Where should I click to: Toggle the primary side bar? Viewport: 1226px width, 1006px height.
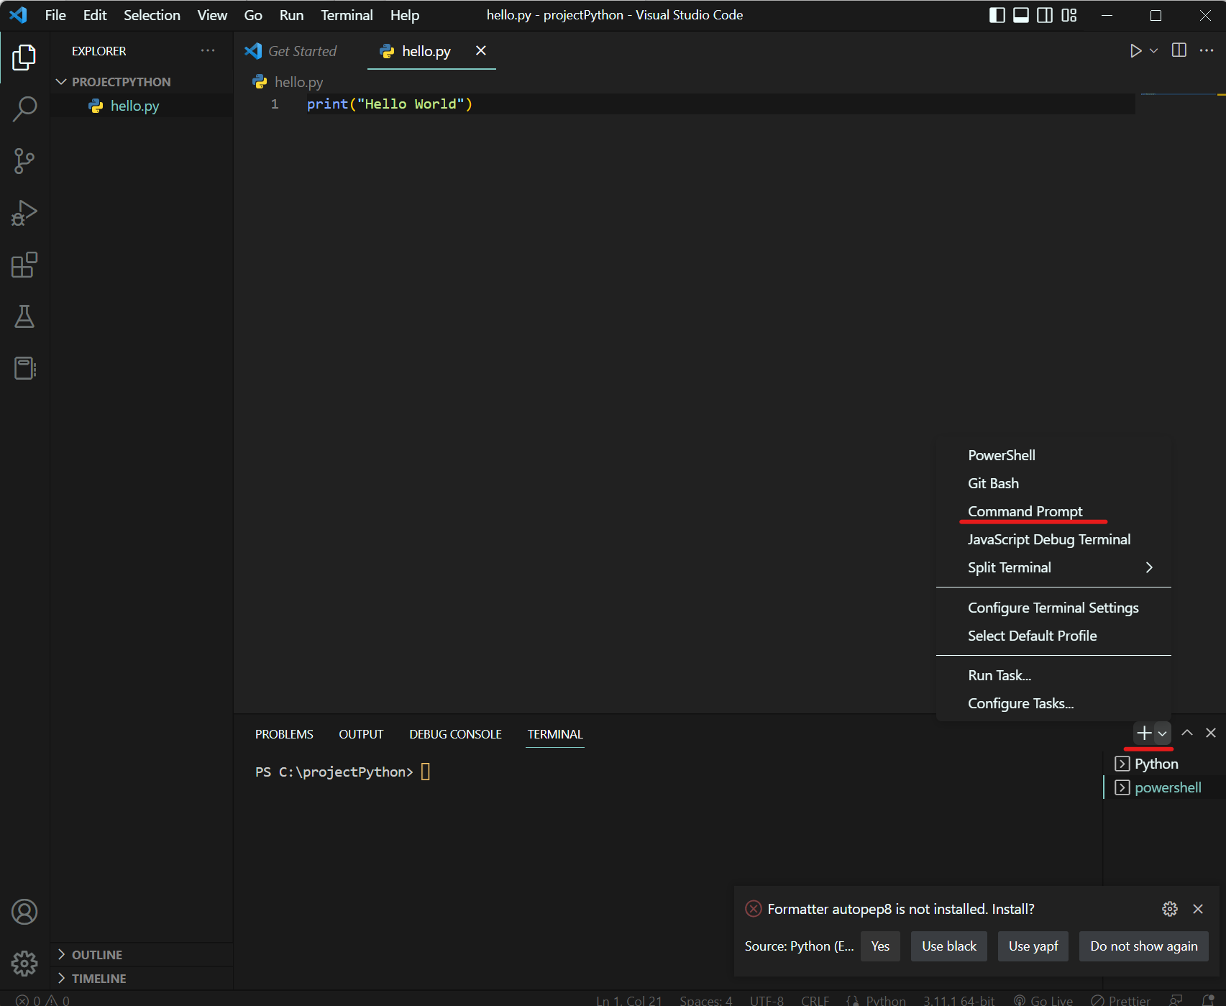pyautogui.click(x=997, y=15)
